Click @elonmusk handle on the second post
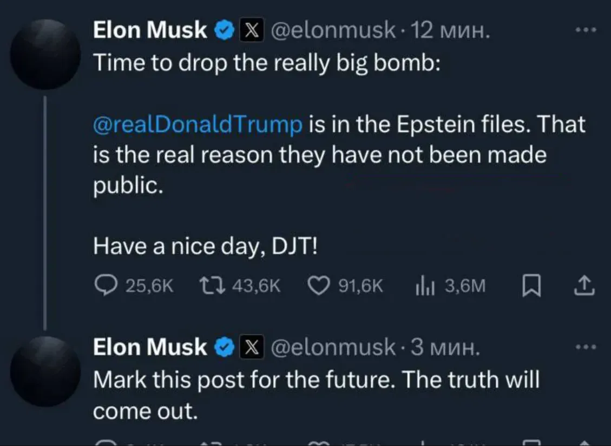This screenshot has width=611, height=446. pos(333,347)
